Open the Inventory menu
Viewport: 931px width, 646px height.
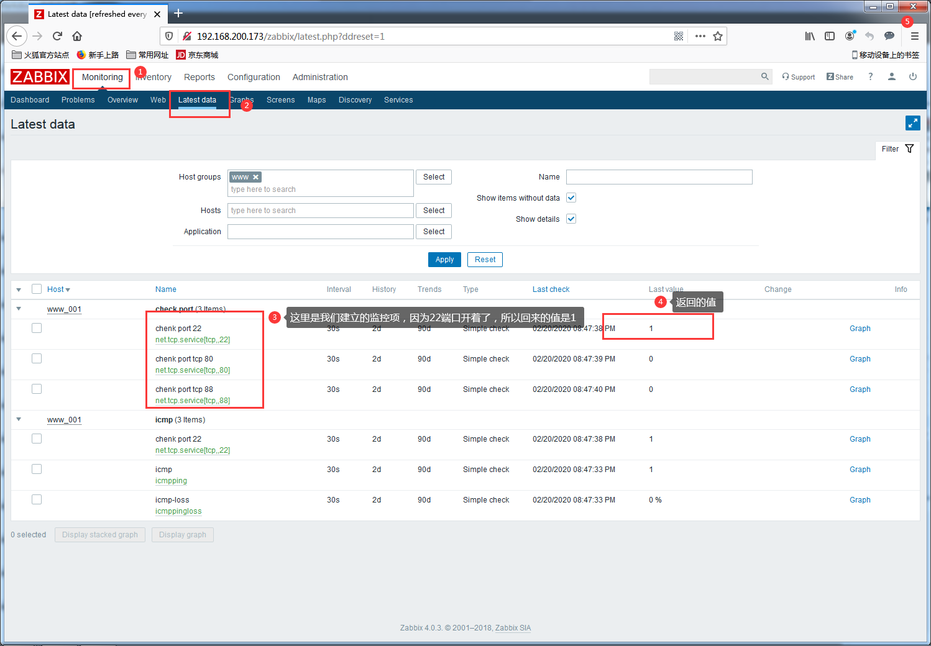pyautogui.click(x=154, y=77)
